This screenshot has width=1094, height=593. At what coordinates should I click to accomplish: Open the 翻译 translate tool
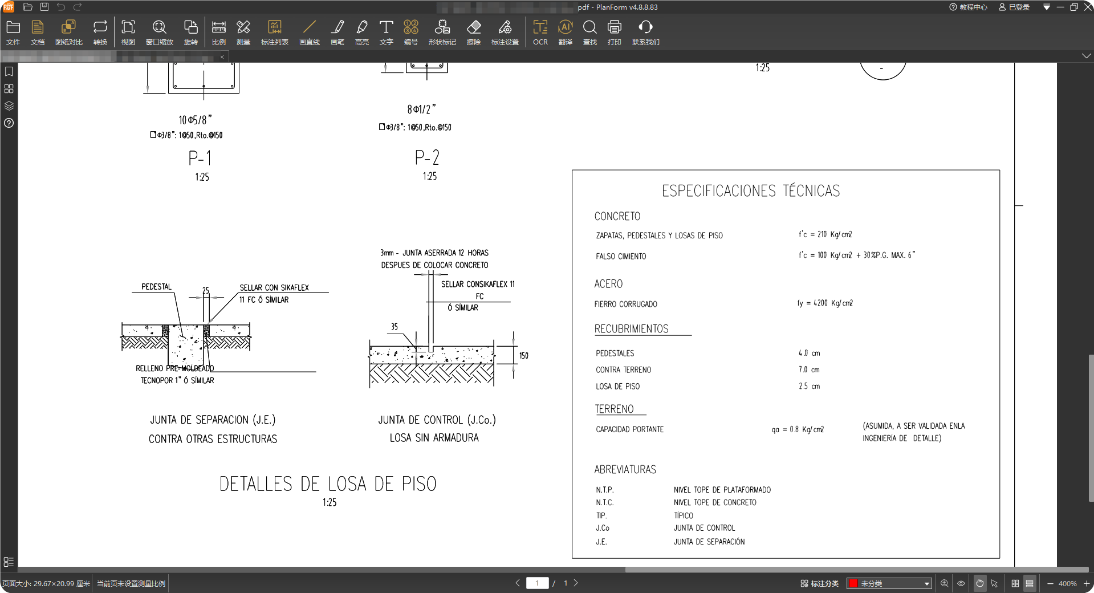pos(565,33)
